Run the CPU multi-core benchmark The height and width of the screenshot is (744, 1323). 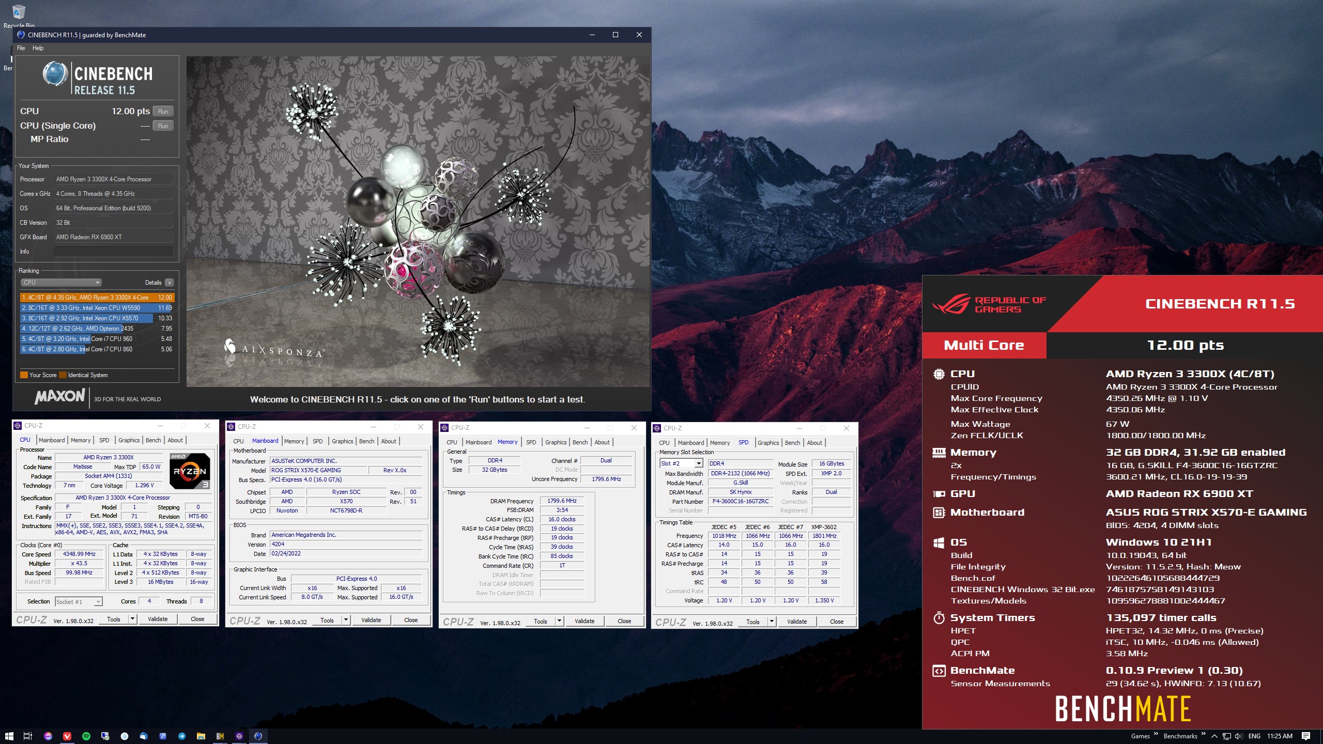tap(163, 112)
